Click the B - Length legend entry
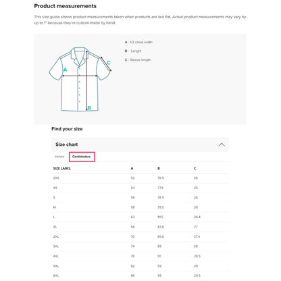The width and height of the screenshot is (281, 281). click(x=133, y=51)
